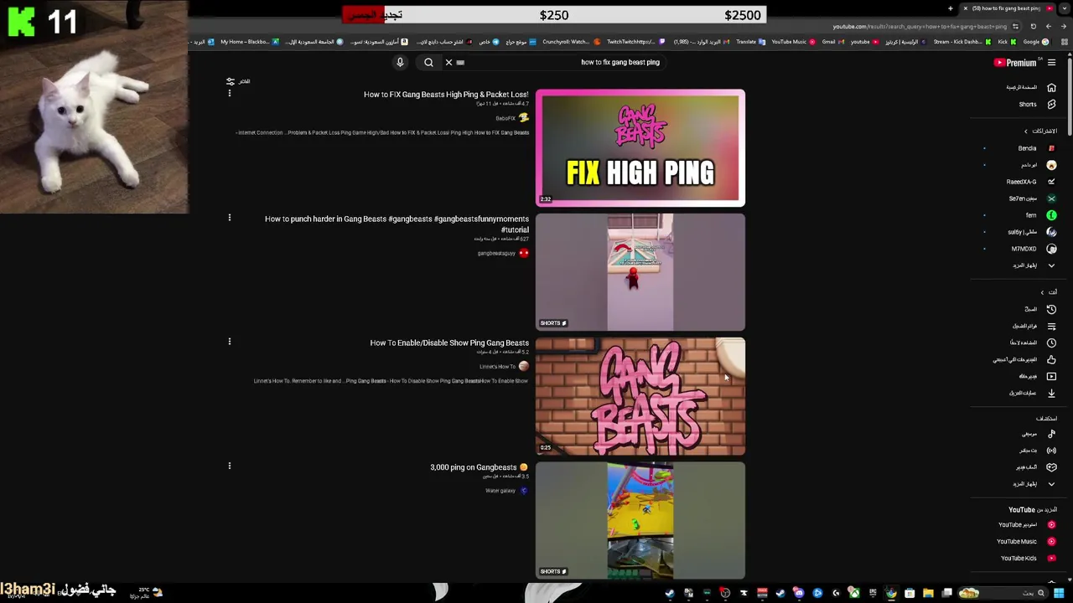This screenshot has height=603, width=1073.
Task: Open Playlists in sidebar
Action: [1034, 326]
